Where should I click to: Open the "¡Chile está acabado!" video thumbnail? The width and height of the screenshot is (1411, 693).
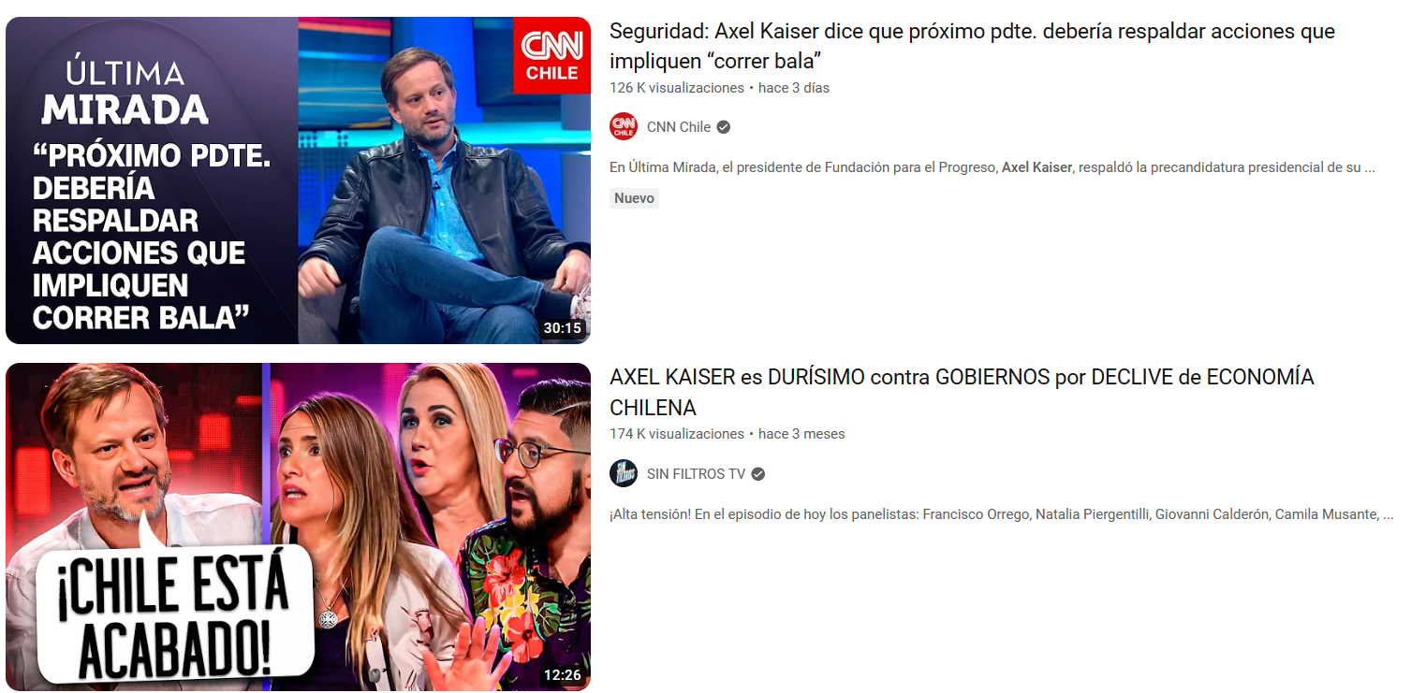[298, 527]
